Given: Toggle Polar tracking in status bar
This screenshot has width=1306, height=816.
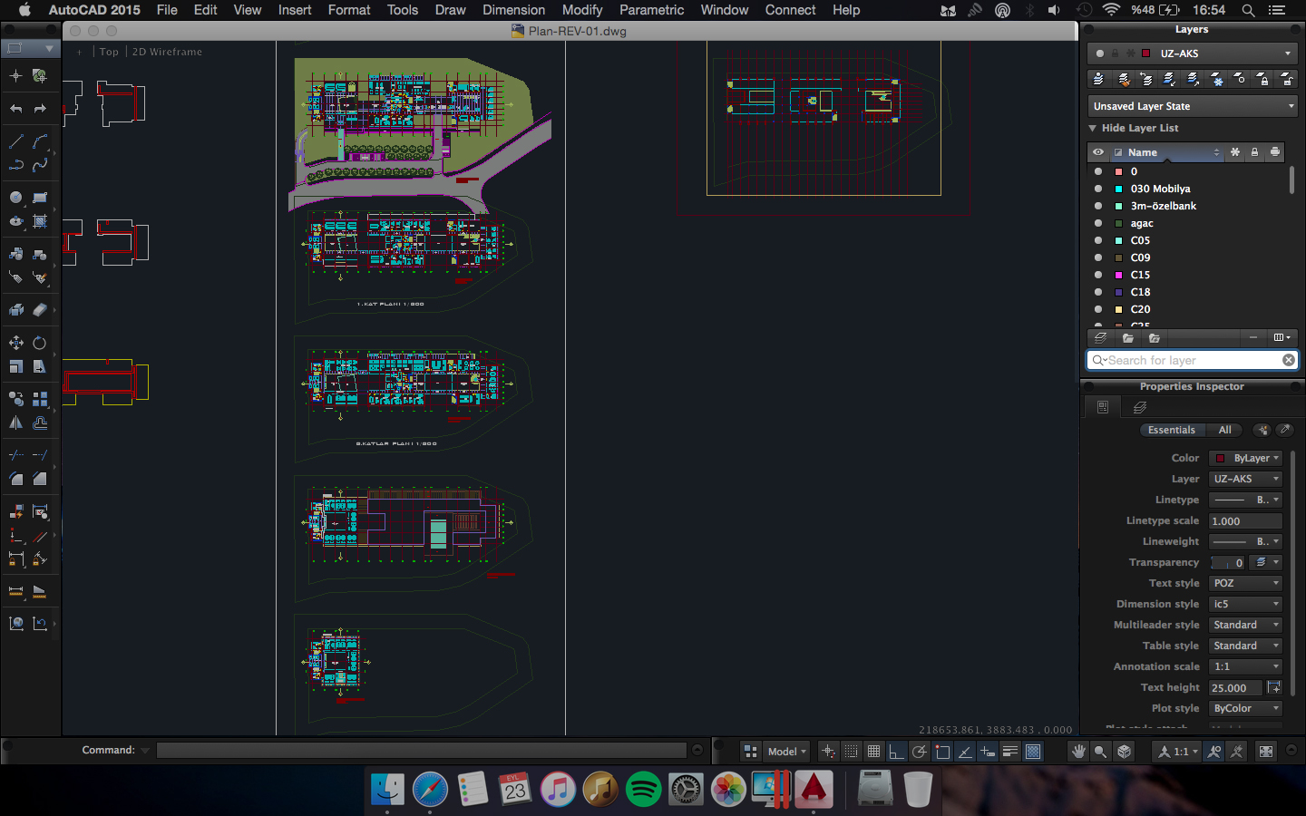Looking at the screenshot, I should point(920,752).
